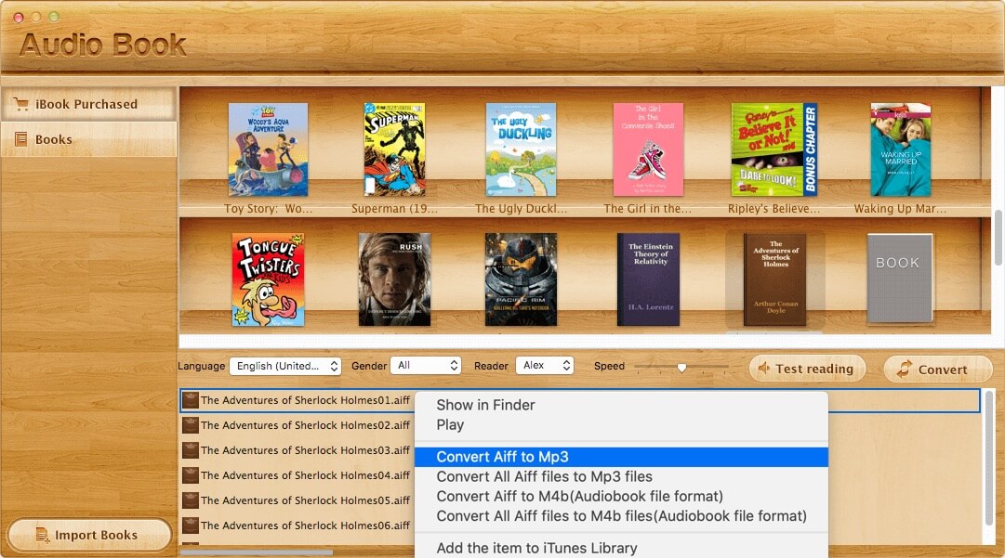1005x558 pixels.
Task: Click the refresh arrows icon in Convert
Action: [904, 369]
